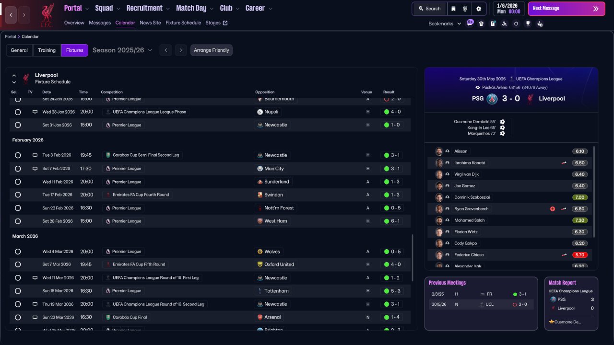Expand the Club menu dropdown
This screenshot has height=345, width=614.
click(237, 9)
